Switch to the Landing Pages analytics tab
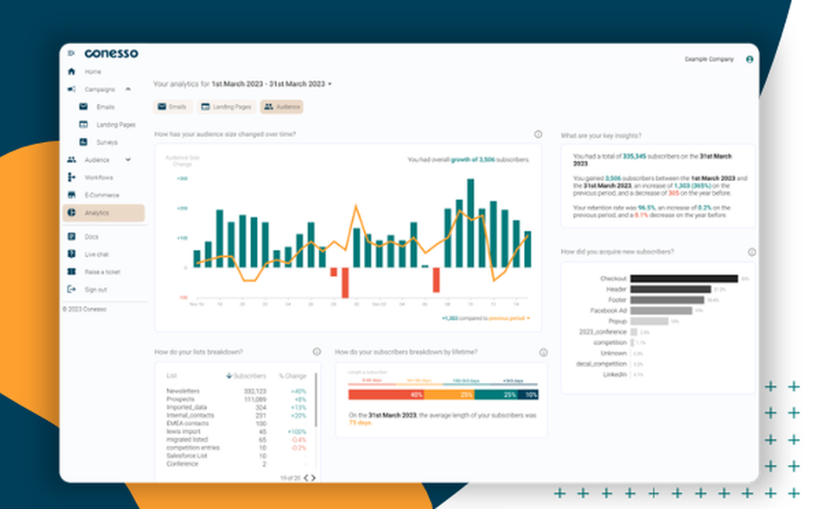 coord(226,107)
